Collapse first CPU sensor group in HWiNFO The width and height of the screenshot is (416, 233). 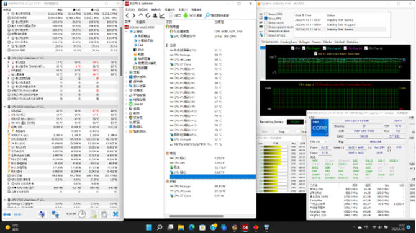pos(5,58)
